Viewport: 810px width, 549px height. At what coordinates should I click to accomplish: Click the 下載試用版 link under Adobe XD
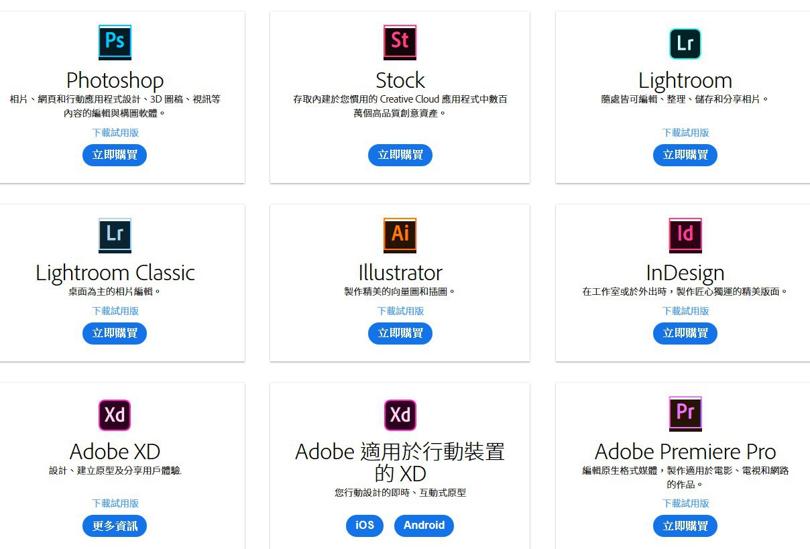click(115, 503)
